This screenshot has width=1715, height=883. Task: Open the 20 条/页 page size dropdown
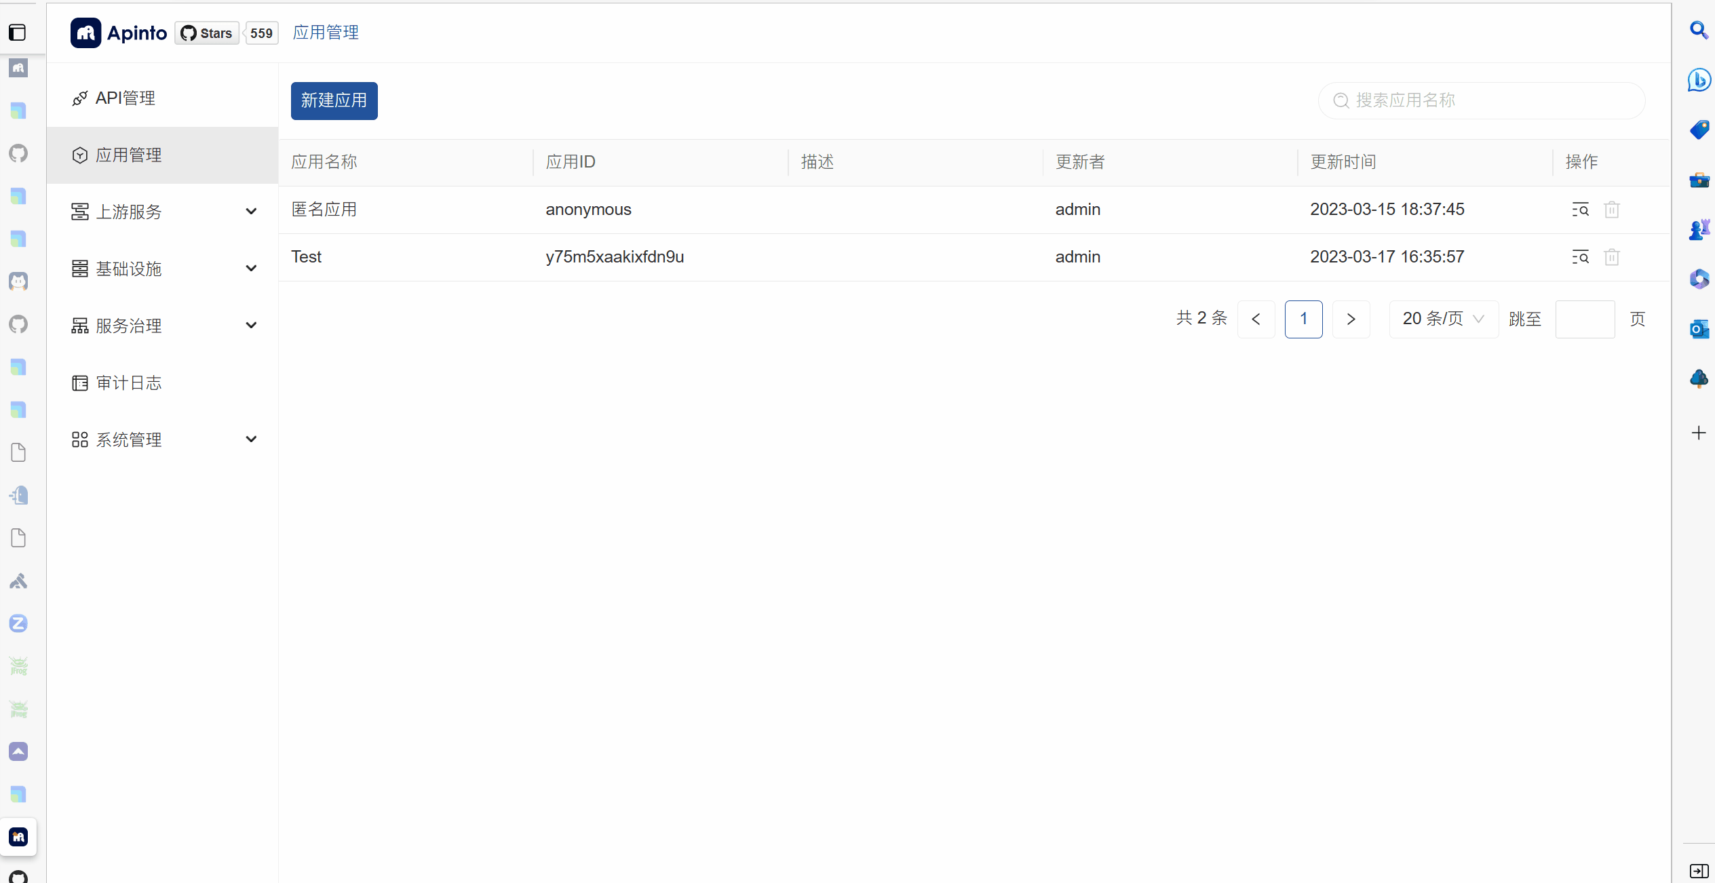pos(1443,319)
